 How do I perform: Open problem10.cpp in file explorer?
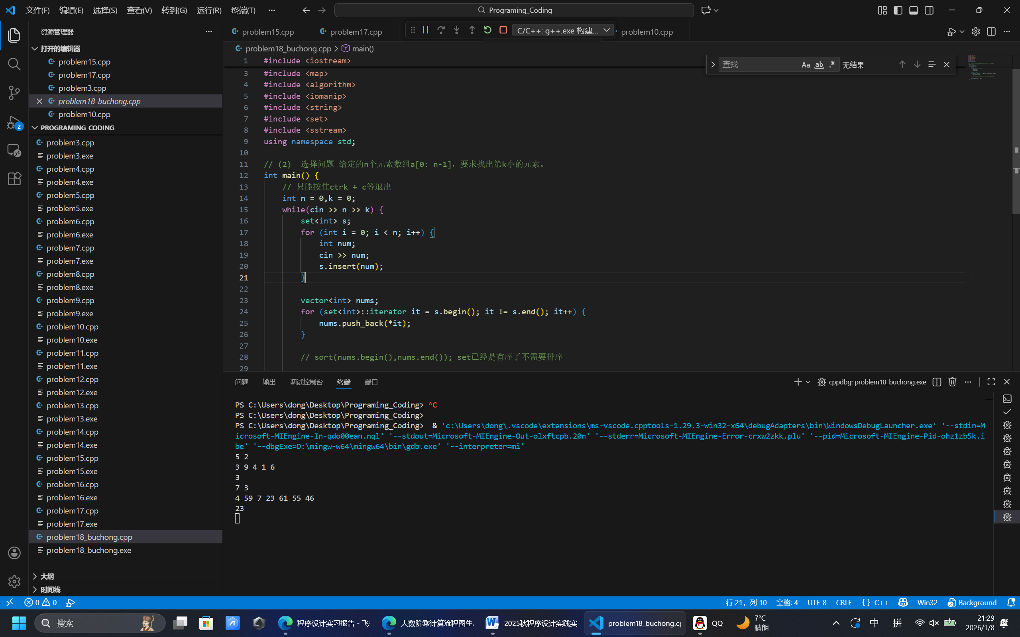(x=73, y=327)
